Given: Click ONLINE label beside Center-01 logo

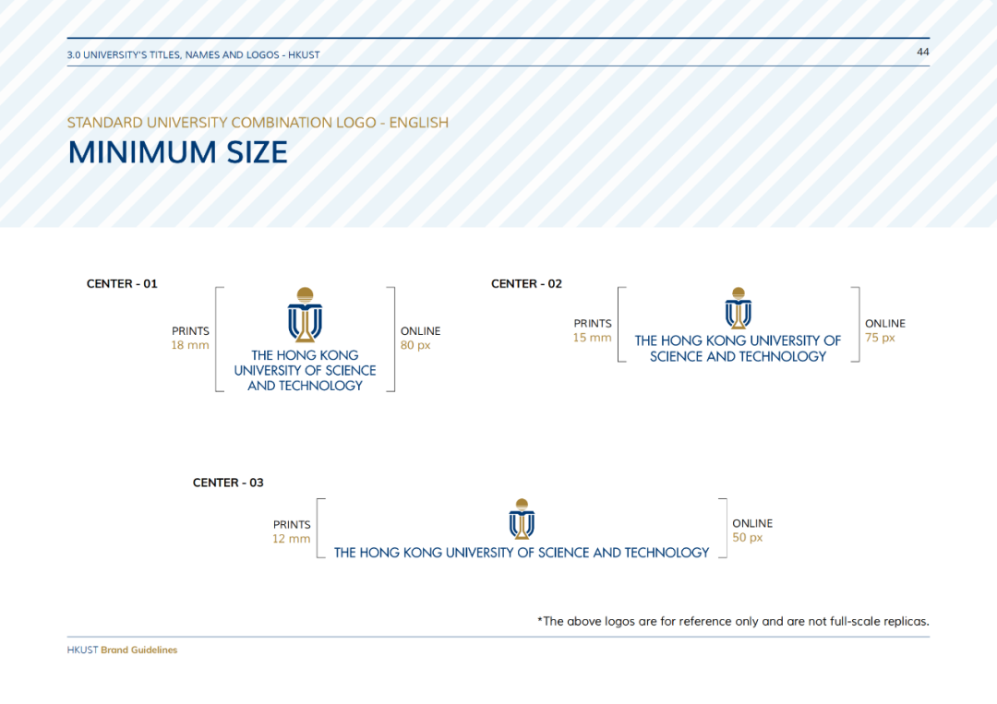Looking at the screenshot, I should [420, 331].
